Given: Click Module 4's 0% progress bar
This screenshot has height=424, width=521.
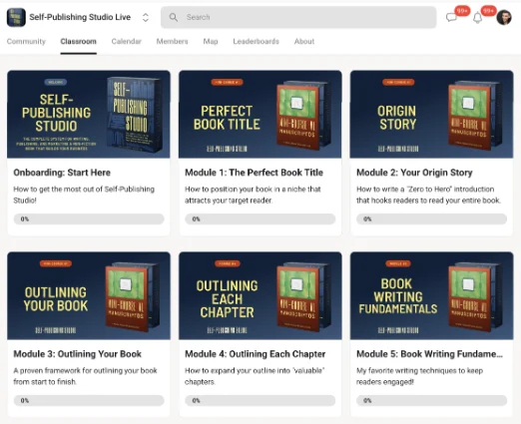Looking at the screenshot, I should pos(260,401).
